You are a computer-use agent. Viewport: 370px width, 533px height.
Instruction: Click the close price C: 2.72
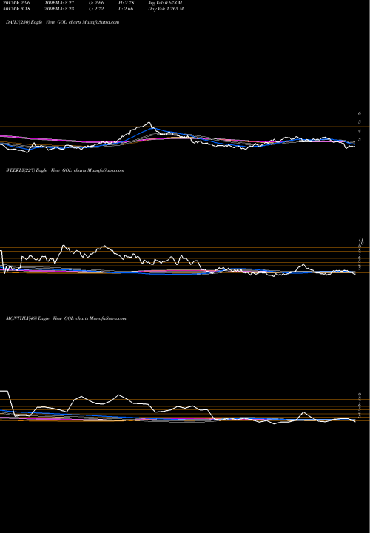pyautogui.click(x=97, y=9)
